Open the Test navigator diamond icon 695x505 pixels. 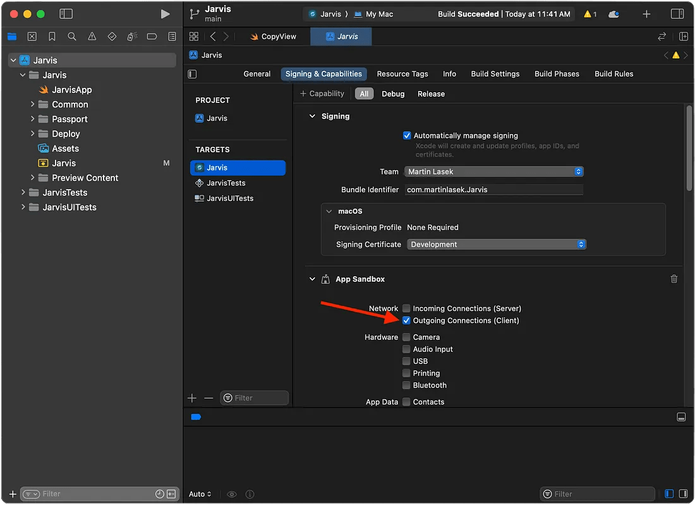coord(112,37)
